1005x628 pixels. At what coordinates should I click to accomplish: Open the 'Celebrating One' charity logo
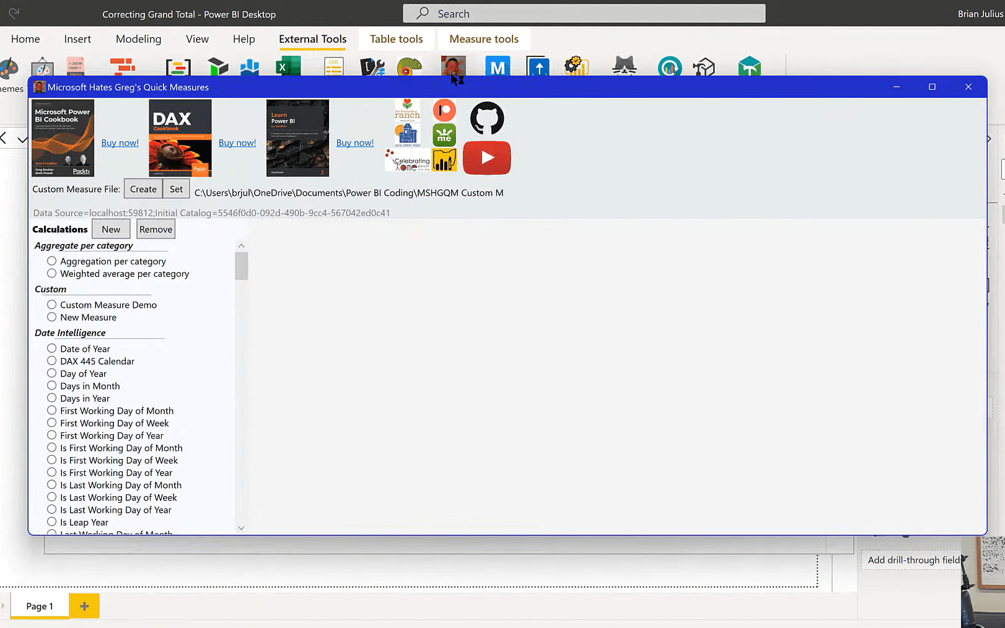click(x=407, y=160)
